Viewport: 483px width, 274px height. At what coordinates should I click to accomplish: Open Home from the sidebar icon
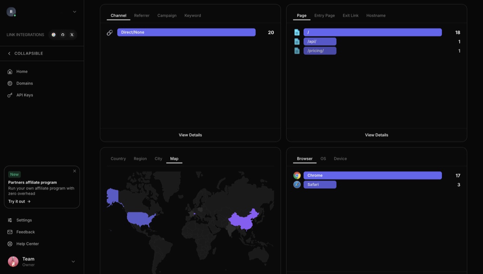coord(10,71)
